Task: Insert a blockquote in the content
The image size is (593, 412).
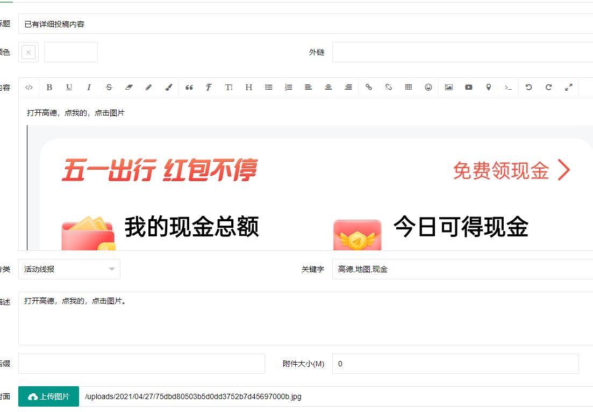Action: point(189,87)
